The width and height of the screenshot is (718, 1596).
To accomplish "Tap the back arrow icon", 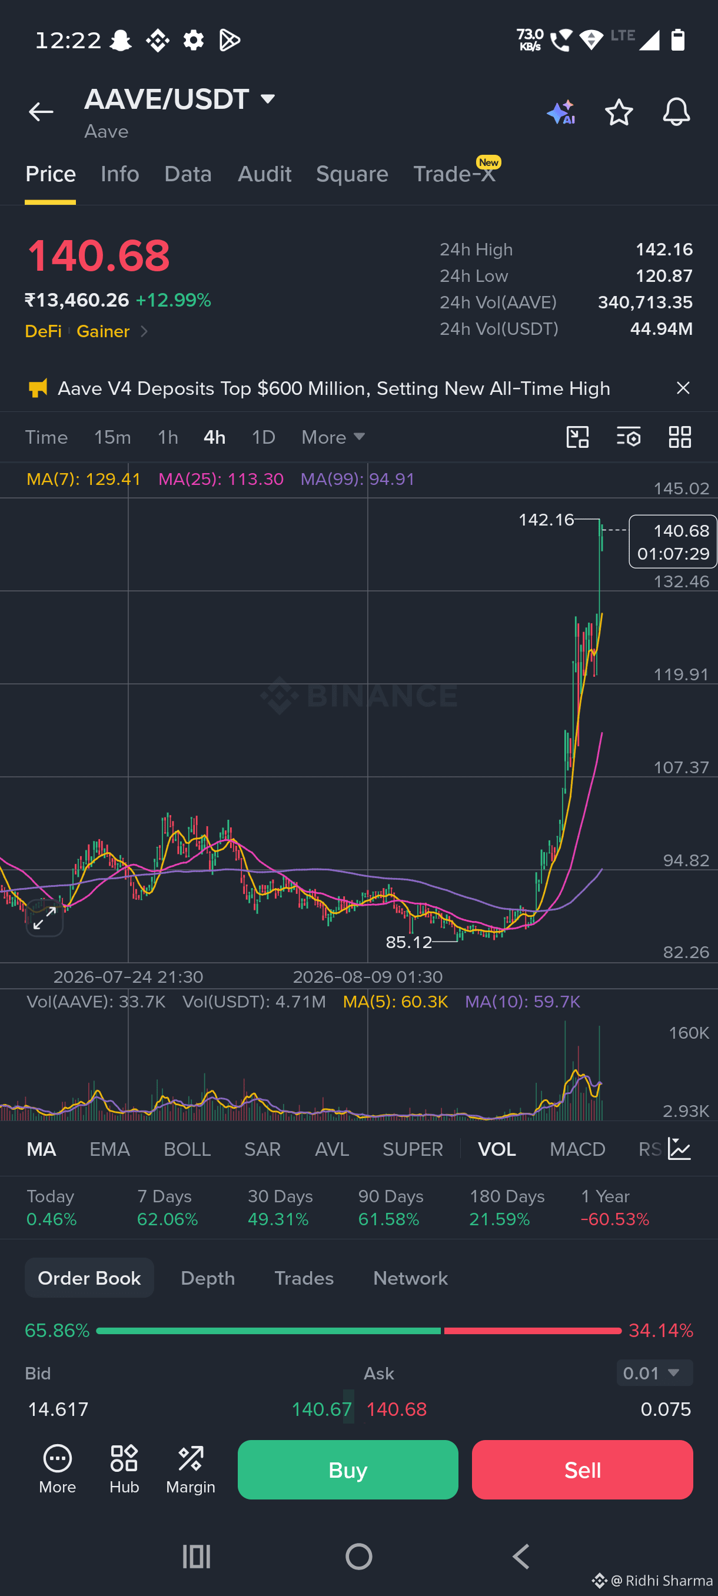I will pyautogui.click(x=41, y=112).
